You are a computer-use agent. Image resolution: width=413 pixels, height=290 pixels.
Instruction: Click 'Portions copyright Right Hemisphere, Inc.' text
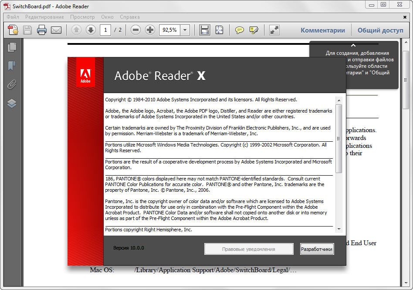(x=149, y=230)
